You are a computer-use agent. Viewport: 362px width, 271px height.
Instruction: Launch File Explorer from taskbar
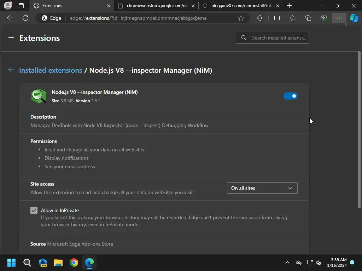tap(58, 263)
